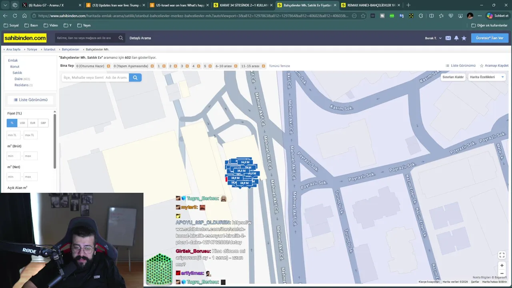Image resolution: width=512 pixels, height=288 pixels.
Task: Click sidebar 'Liste Görünümü' button
Action: click(30, 100)
